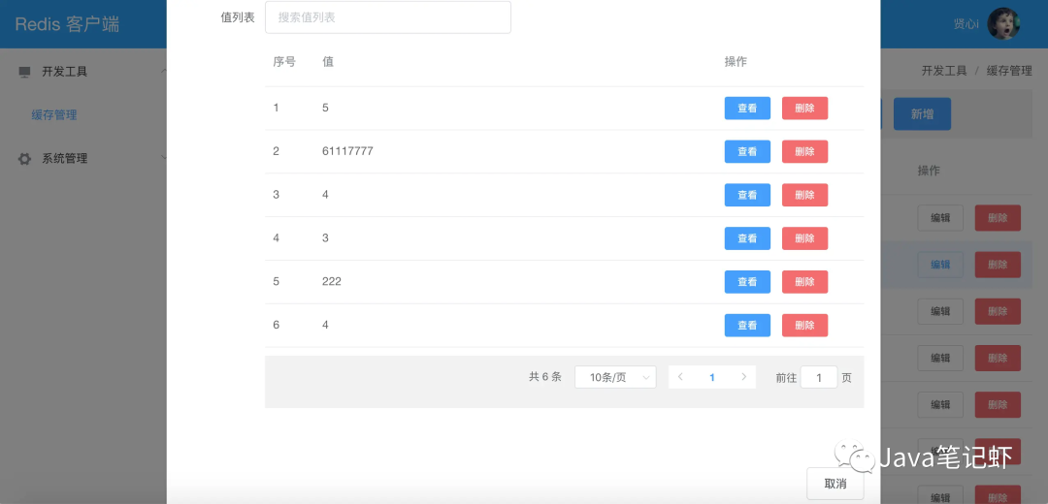Go to next page with right arrow
The image size is (1048, 504).
click(x=744, y=377)
